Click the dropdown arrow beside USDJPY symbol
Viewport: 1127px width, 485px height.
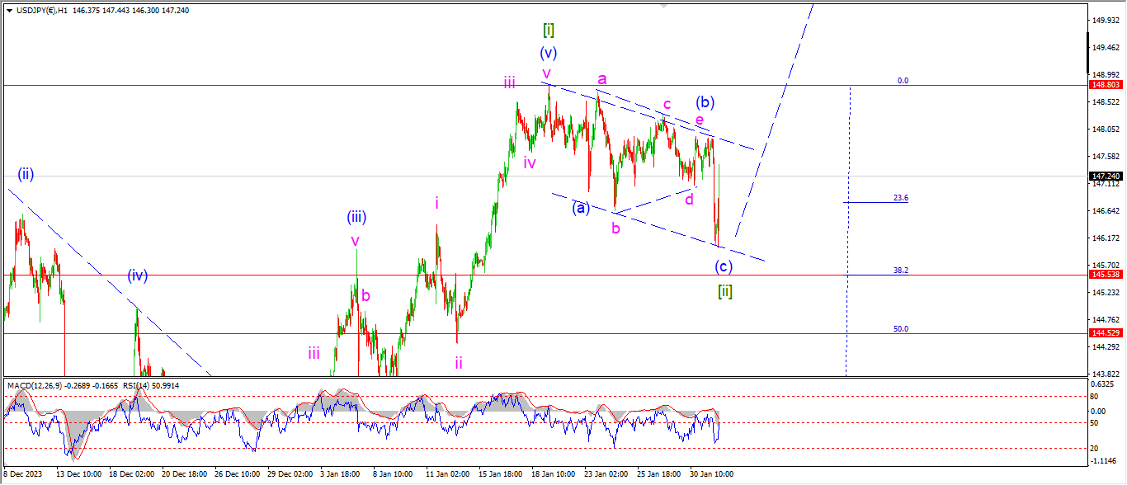click(x=9, y=10)
